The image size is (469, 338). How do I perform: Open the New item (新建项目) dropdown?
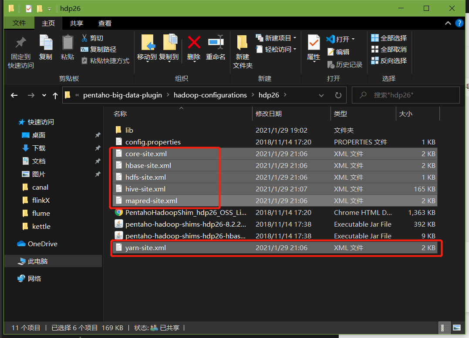point(276,38)
